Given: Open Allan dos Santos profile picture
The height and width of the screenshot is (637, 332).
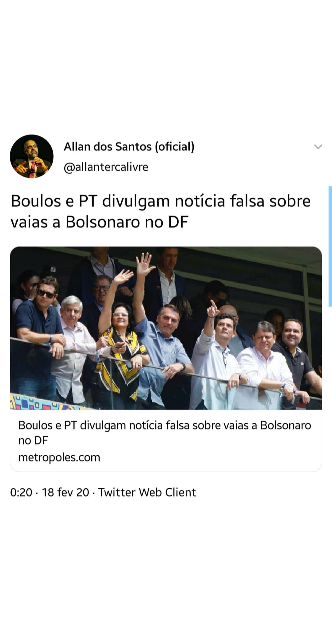Looking at the screenshot, I should click(32, 156).
